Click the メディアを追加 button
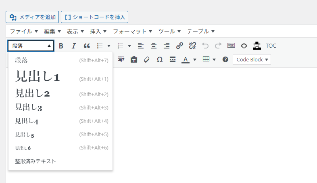317x183 pixels. [x=32, y=17]
